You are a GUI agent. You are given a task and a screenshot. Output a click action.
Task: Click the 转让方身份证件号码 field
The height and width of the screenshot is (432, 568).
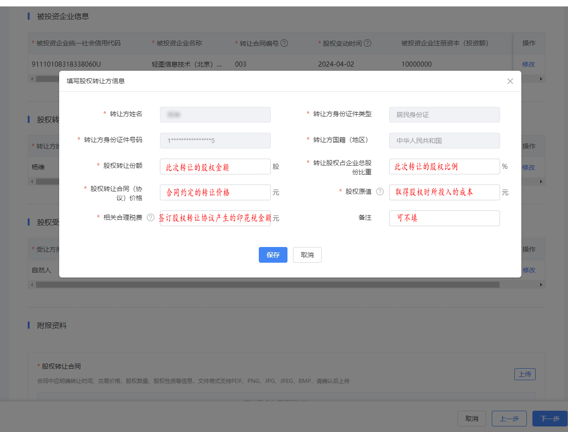pyautogui.click(x=215, y=141)
